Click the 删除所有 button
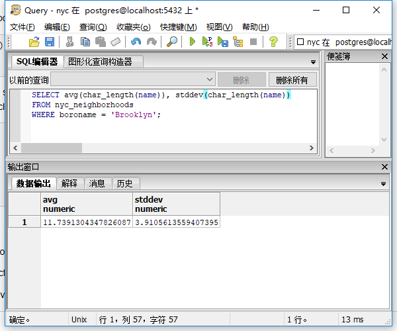The image size is (397, 331). [292, 80]
